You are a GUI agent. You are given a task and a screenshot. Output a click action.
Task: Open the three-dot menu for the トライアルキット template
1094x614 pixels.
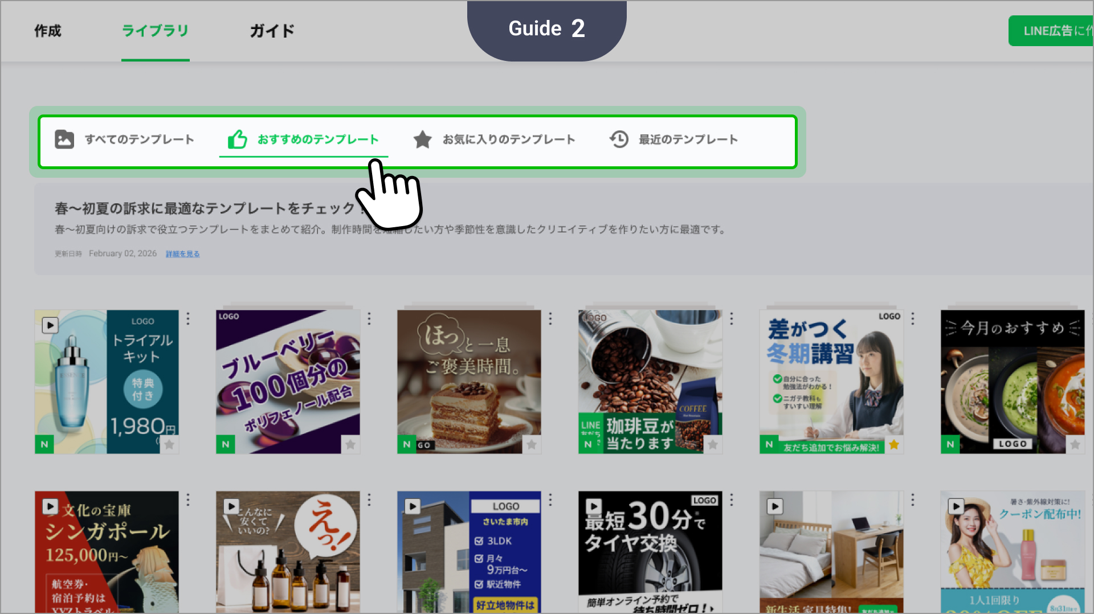[x=188, y=319]
